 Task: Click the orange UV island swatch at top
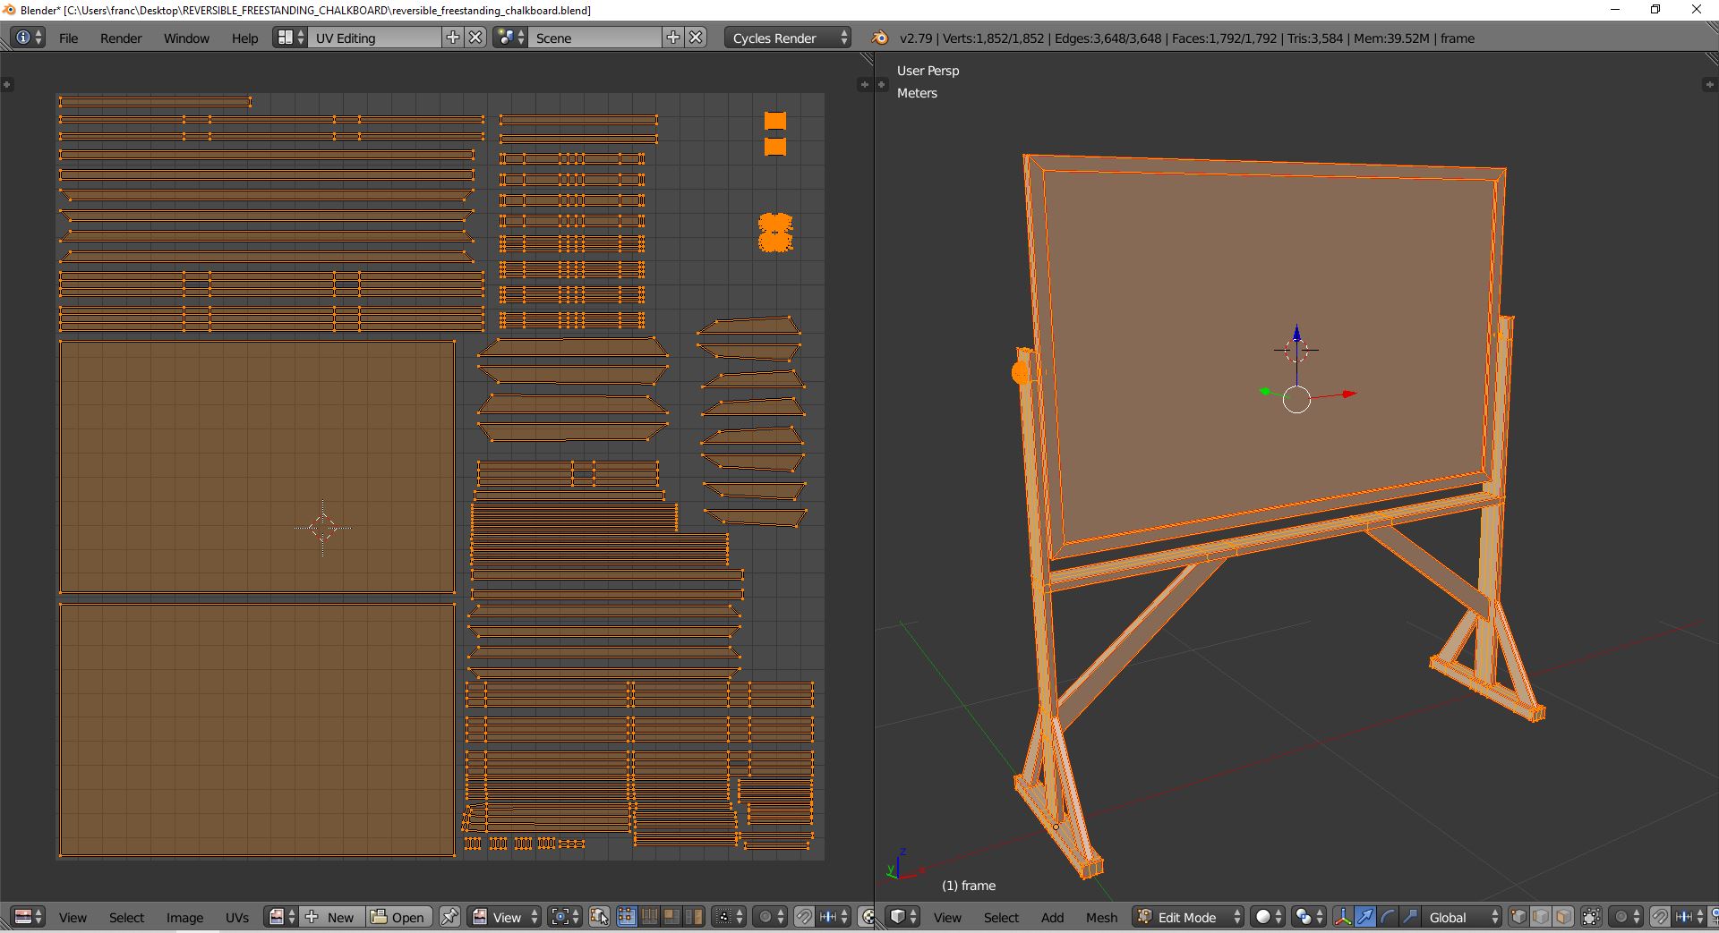click(x=775, y=121)
